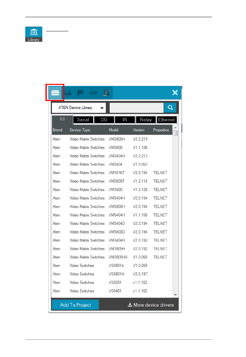
Task: Open the image library tab icon
Action: (x=68, y=93)
